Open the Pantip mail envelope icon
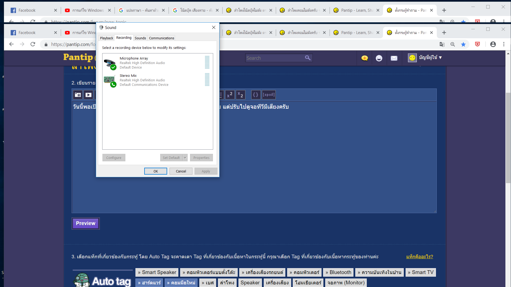Viewport: 511px width, 287px height. 394,58
